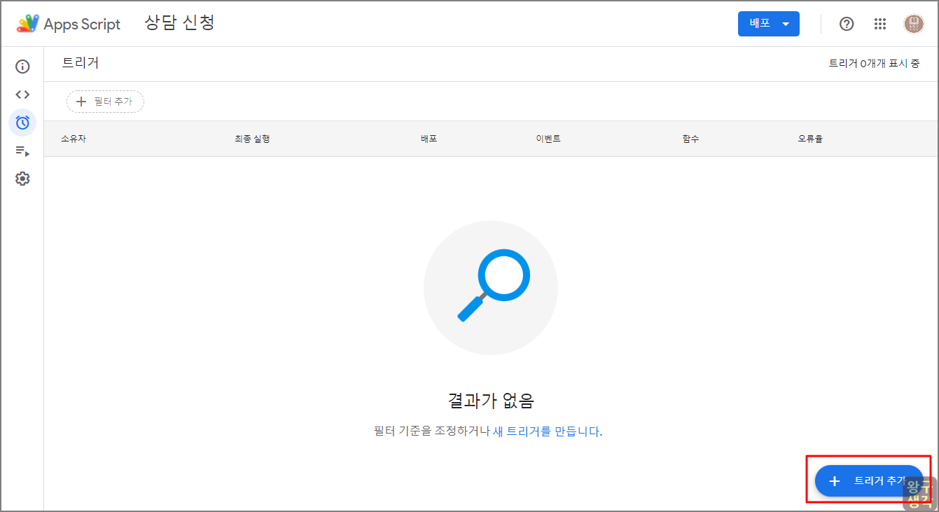This screenshot has width=939, height=512.
Task: Open the help question mark icon
Action: (x=847, y=24)
